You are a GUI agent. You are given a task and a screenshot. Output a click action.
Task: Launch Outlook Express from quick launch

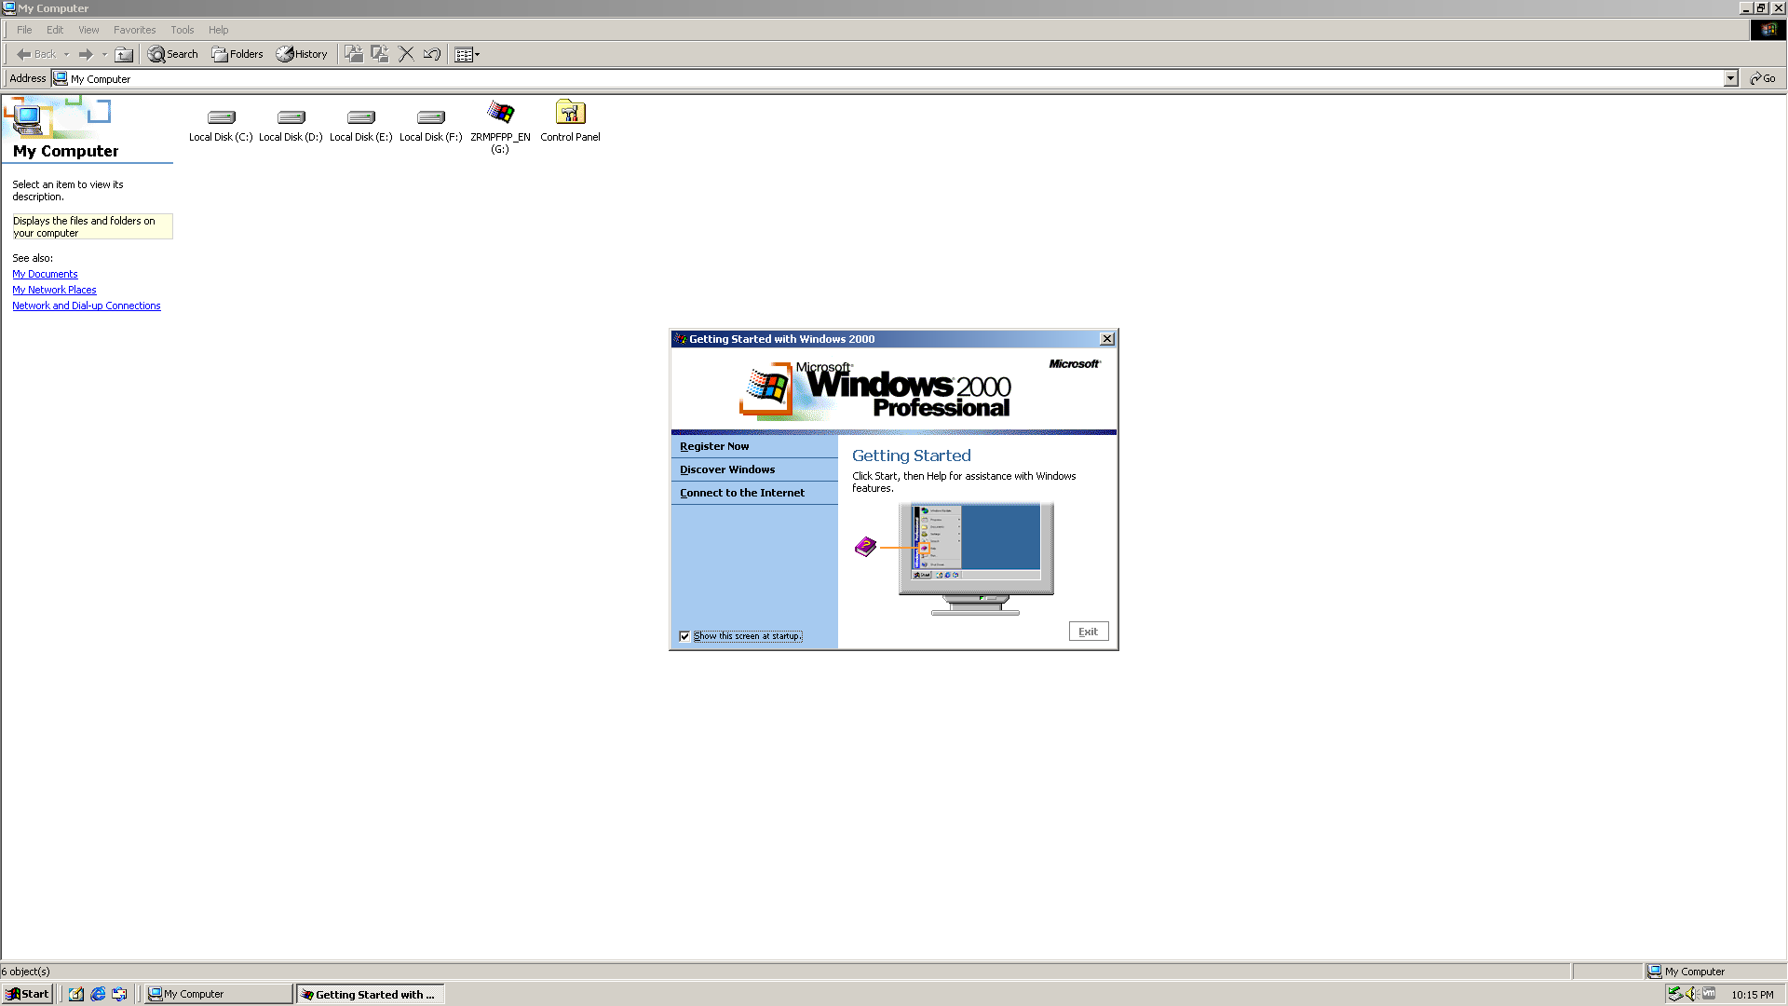tap(119, 994)
